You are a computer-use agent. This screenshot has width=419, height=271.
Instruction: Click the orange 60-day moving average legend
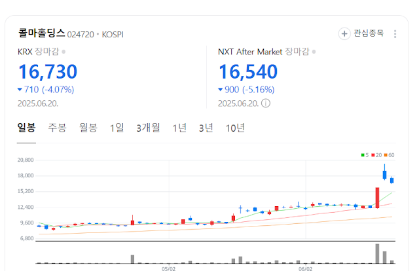[x=389, y=155]
